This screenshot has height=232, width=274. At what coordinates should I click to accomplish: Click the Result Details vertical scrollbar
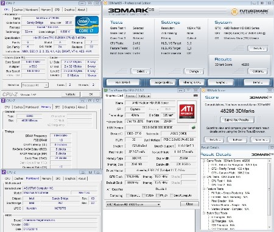[x=269, y=194]
